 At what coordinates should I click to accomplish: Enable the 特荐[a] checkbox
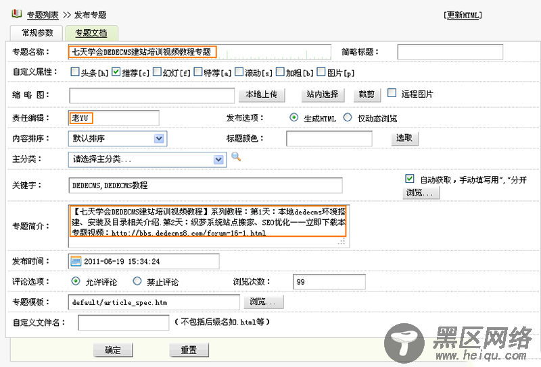click(198, 72)
